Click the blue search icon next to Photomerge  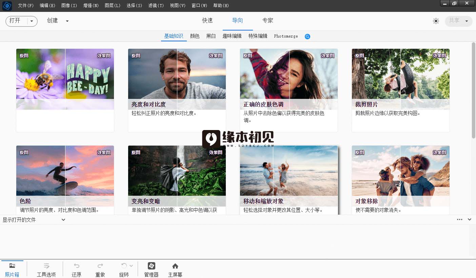[x=308, y=37]
